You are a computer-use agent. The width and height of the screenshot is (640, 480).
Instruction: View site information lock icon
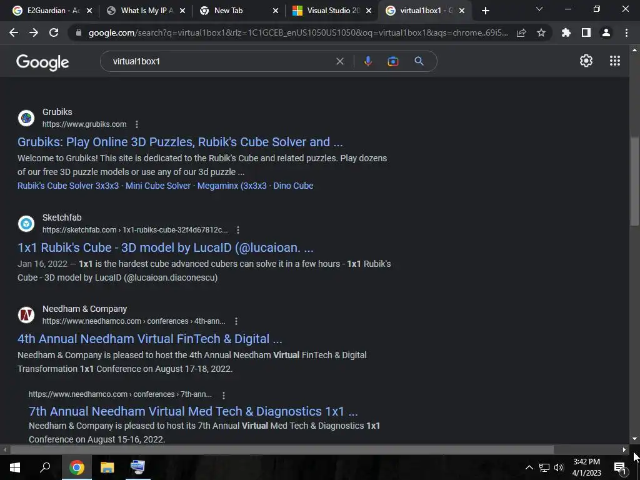point(79,32)
